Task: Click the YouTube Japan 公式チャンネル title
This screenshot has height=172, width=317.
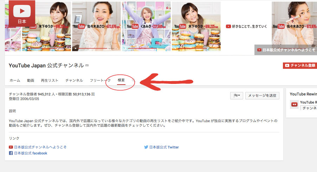Action: 46,65
